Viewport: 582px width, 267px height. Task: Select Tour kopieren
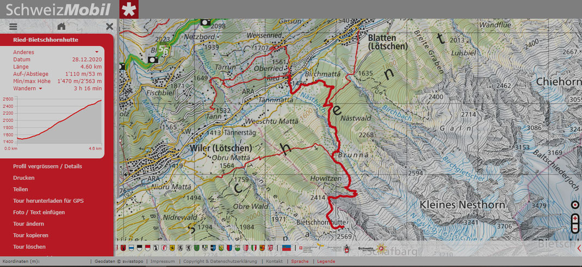(31, 235)
